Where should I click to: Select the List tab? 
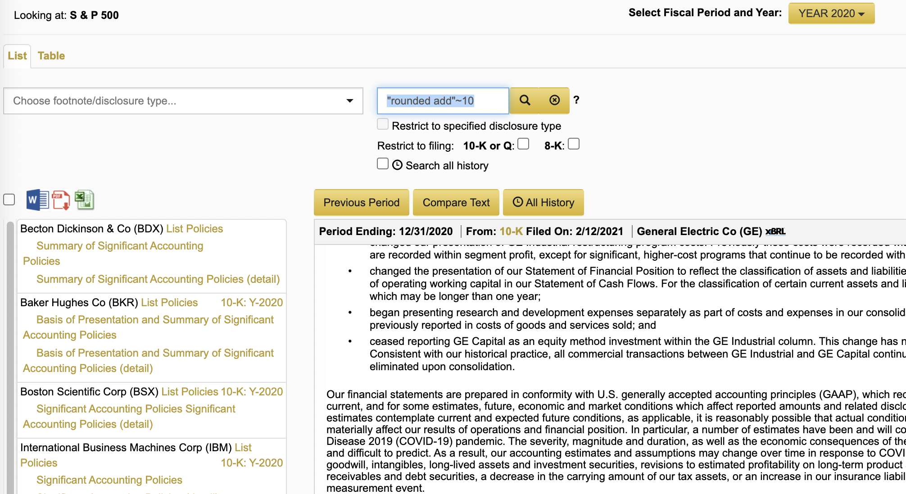tap(17, 56)
